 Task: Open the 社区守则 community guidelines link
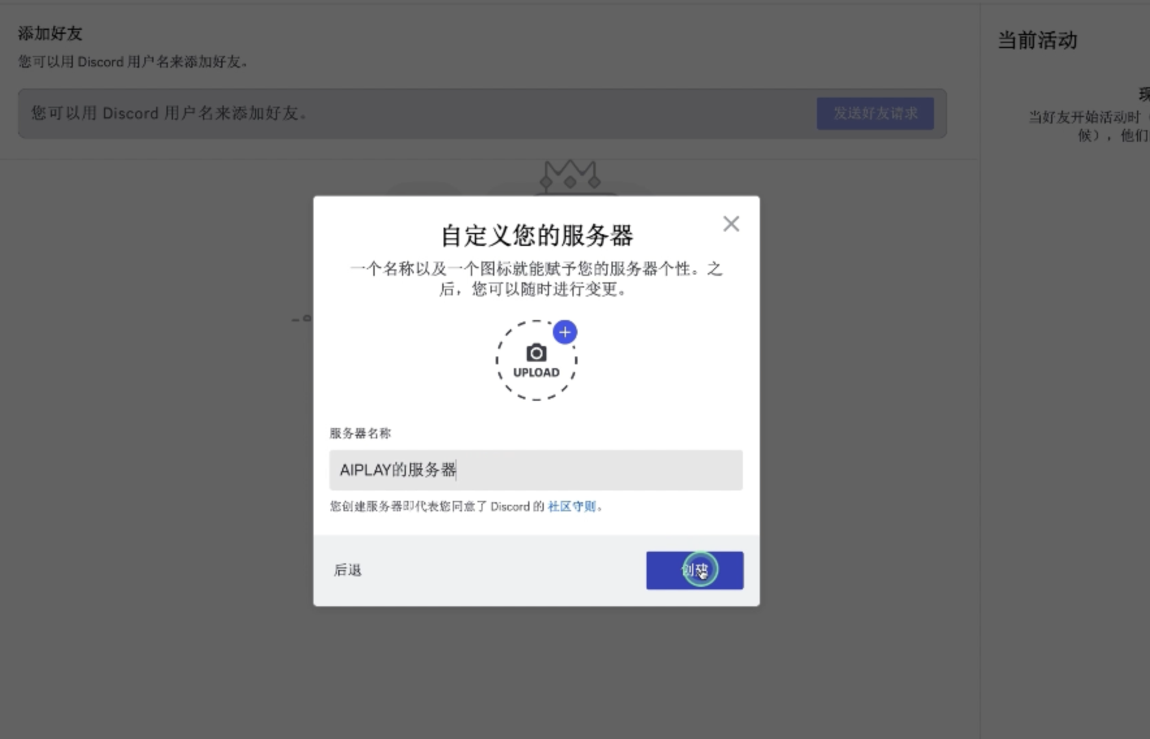pyautogui.click(x=571, y=506)
